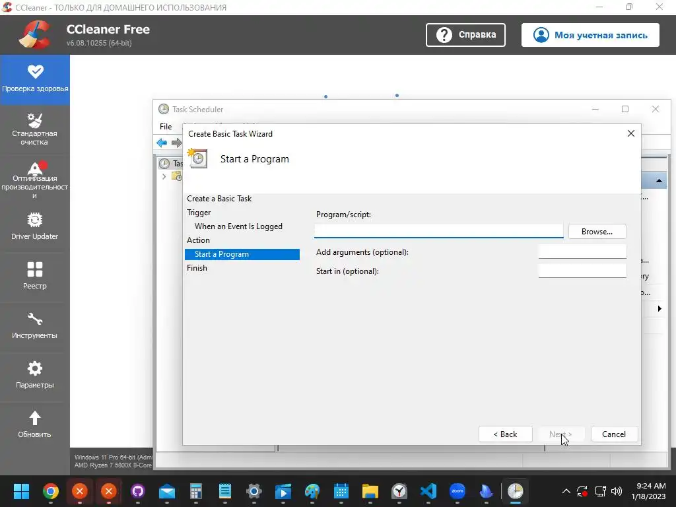Collapse the Actions pane section with up arrow
Screen dimensions: 676x507
pyautogui.click(x=659, y=181)
